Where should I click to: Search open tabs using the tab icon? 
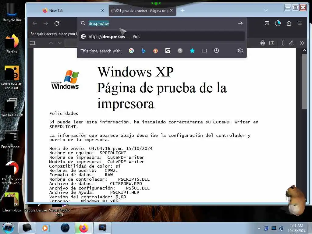(204, 51)
